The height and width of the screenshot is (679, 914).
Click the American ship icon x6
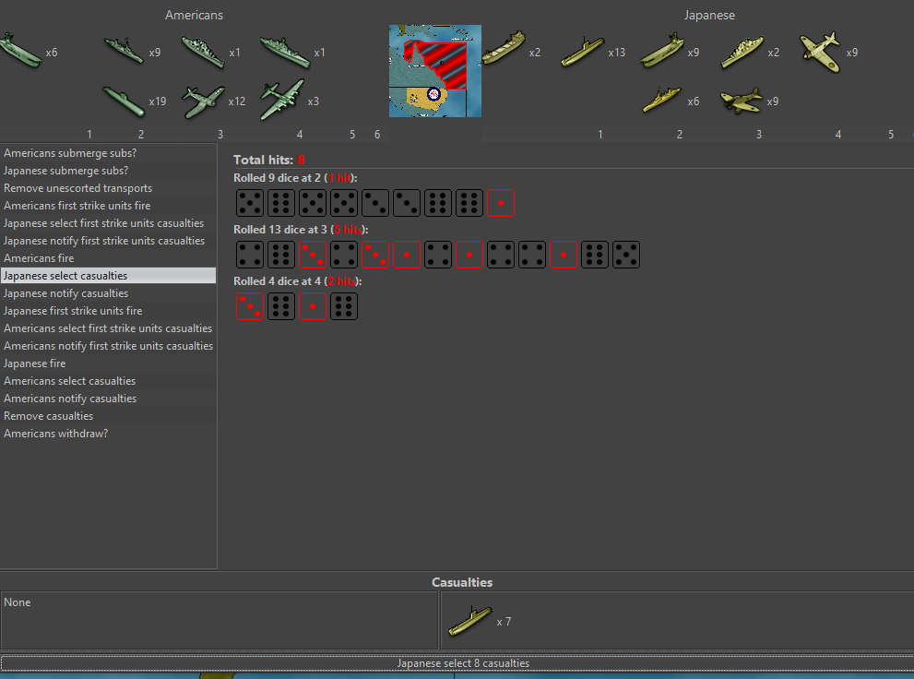[20, 51]
